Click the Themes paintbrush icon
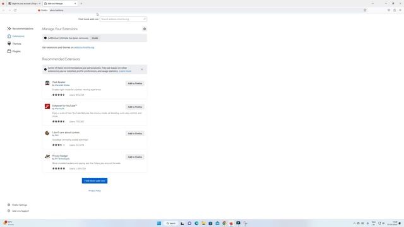 pyautogui.click(x=9, y=44)
